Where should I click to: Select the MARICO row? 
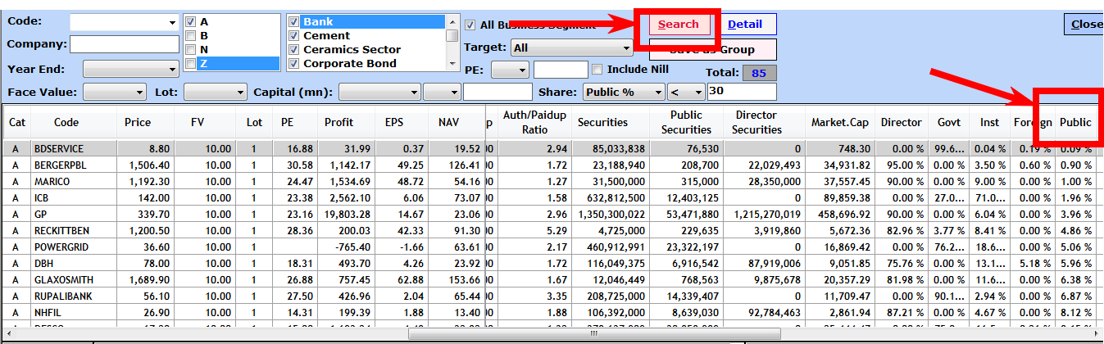click(550, 182)
